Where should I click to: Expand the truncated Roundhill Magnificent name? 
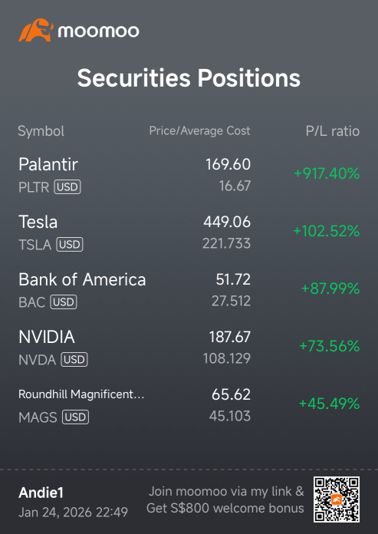click(x=81, y=394)
